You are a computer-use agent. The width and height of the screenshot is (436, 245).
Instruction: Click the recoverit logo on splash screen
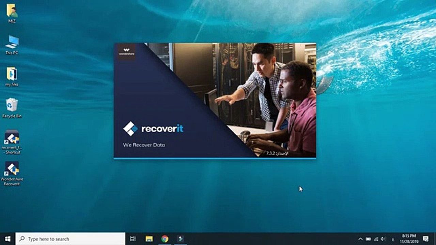153,129
